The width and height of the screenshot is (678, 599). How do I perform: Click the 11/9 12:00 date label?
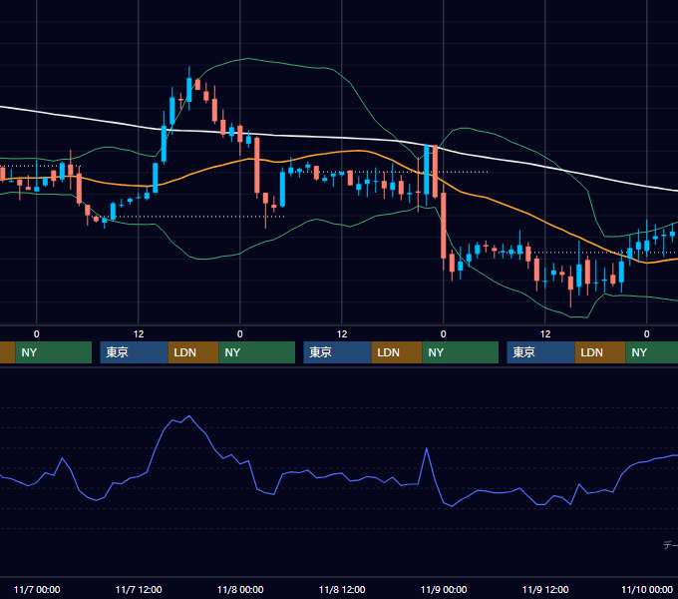click(545, 589)
